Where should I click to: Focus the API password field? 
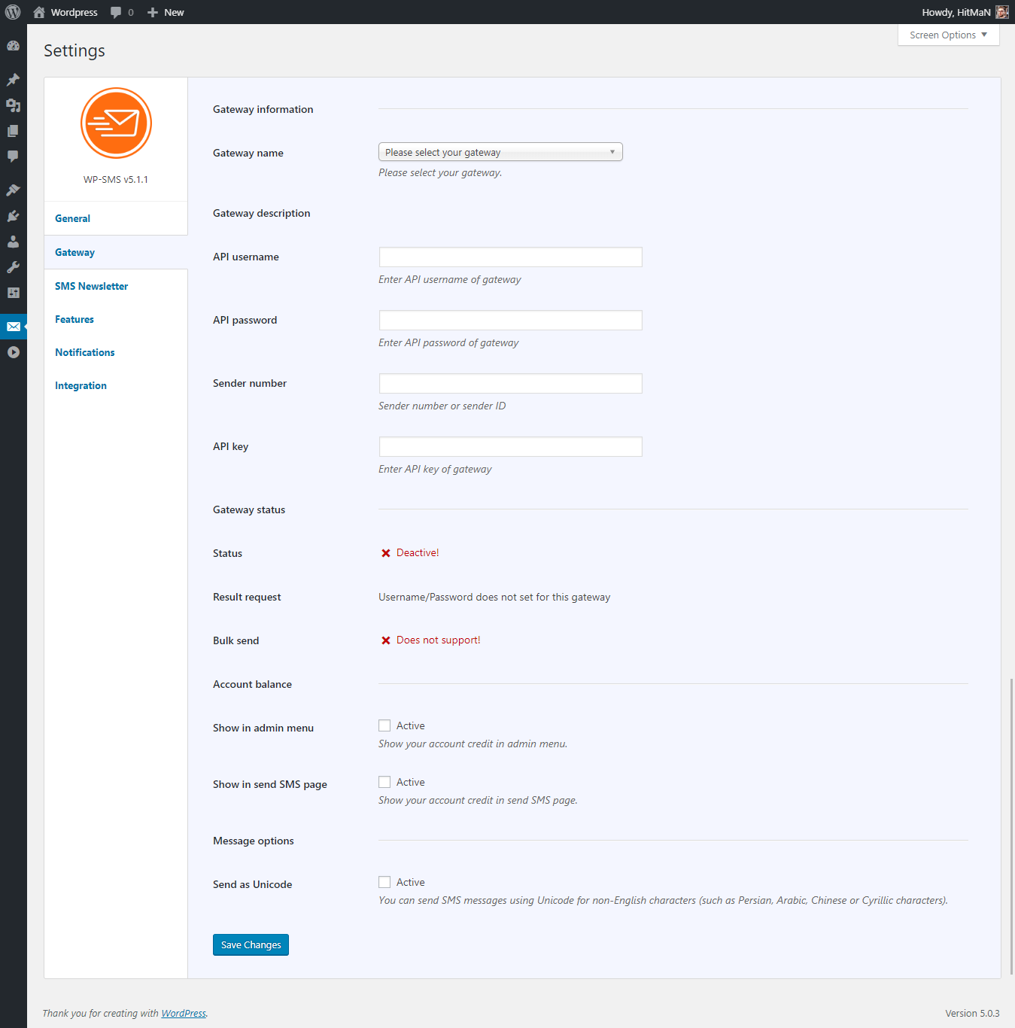pyautogui.click(x=510, y=320)
